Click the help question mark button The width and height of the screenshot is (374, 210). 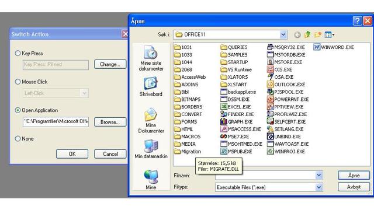(x=357, y=21)
